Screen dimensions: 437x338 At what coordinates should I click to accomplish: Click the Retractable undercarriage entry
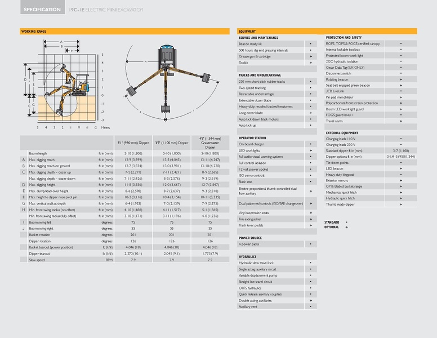pyautogui.click(x=256, y=94)
